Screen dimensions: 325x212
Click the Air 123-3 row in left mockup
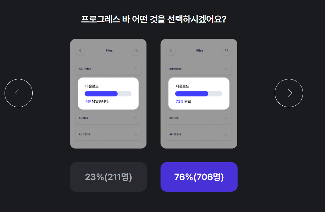pyautogui.click(x=108, y=134)
